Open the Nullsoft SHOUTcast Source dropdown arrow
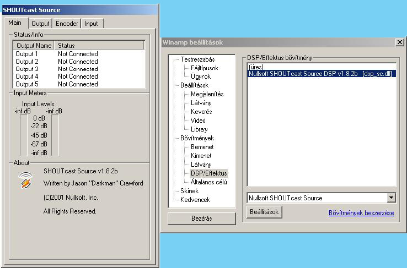Screen dimensions: 407x268 (392, 198)
